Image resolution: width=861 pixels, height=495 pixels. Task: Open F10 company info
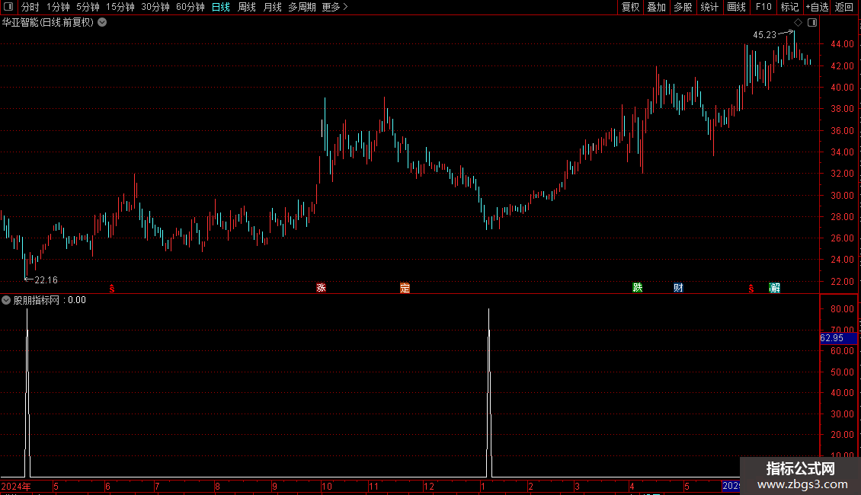pyautogui.click(x=763, y=7)
